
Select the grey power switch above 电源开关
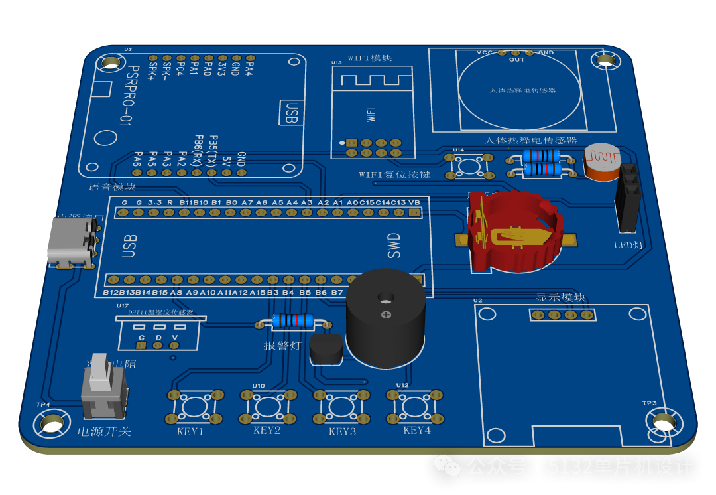103,386
